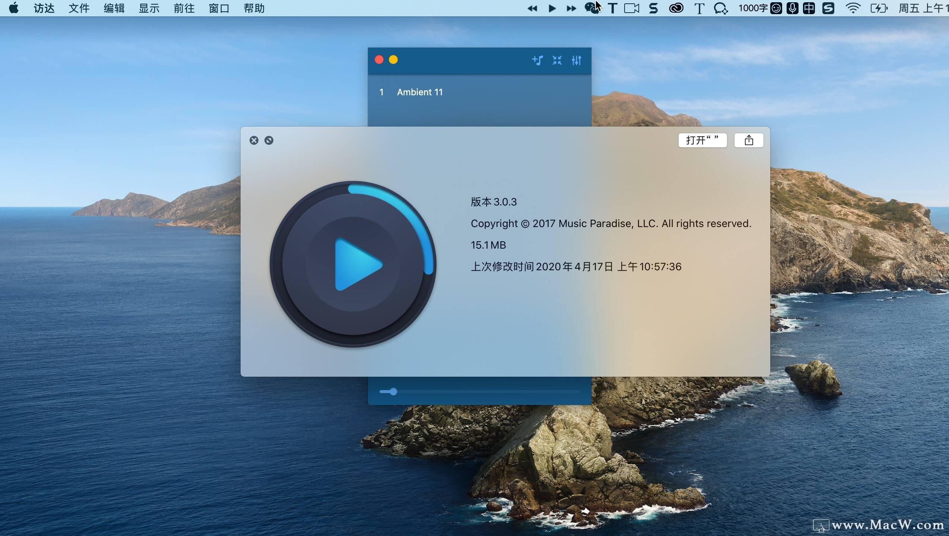Image resolution: width=949 pixels, height=536 pixels.
Task: Click the microphone voice input icon
Action: click(792, 8)
